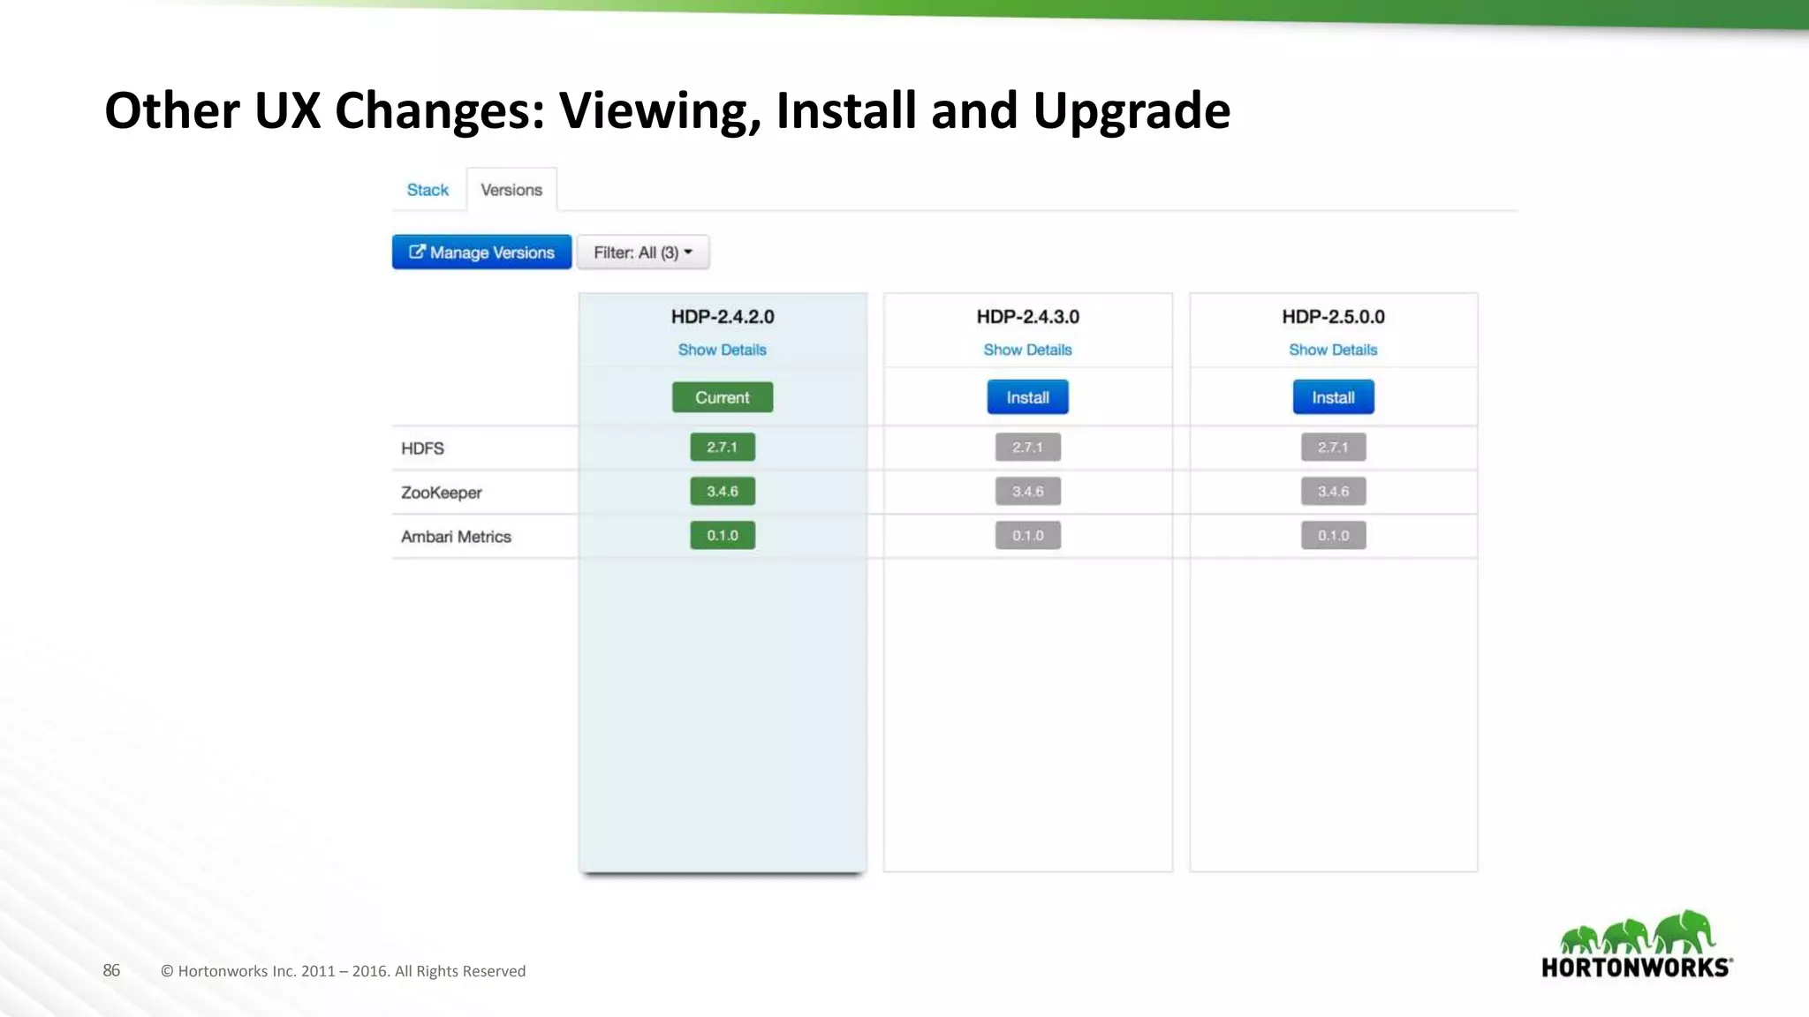This screenshot has height=1017, width=1809.
Task: Click the green Current button
Action: tap(723, 397)
